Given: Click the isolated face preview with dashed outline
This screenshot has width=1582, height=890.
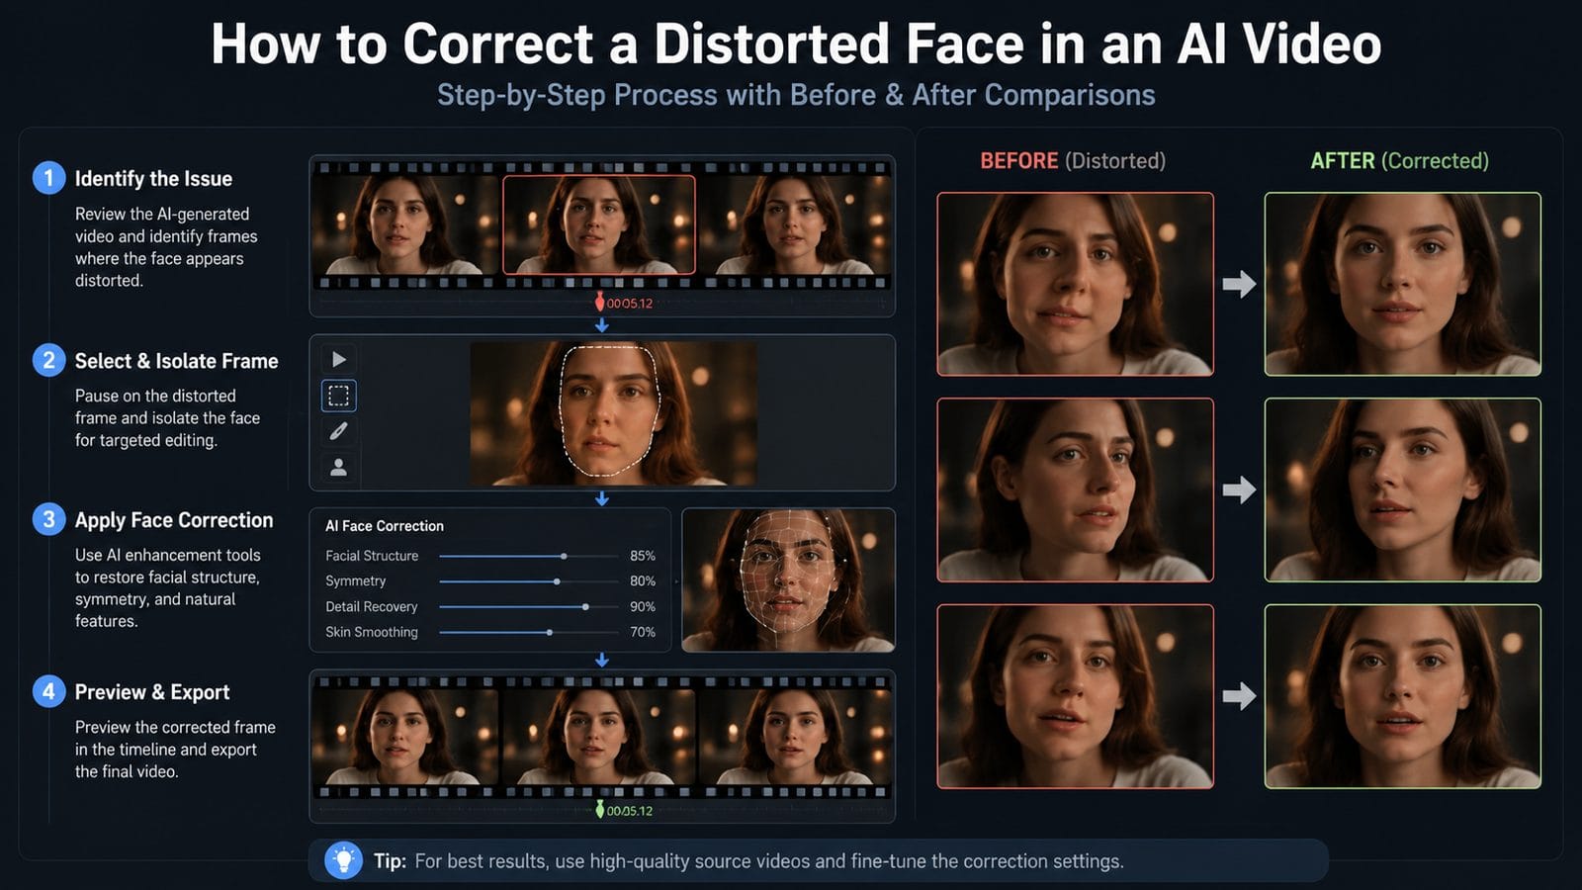Looking at the screenshot, I should pos(613,413).
